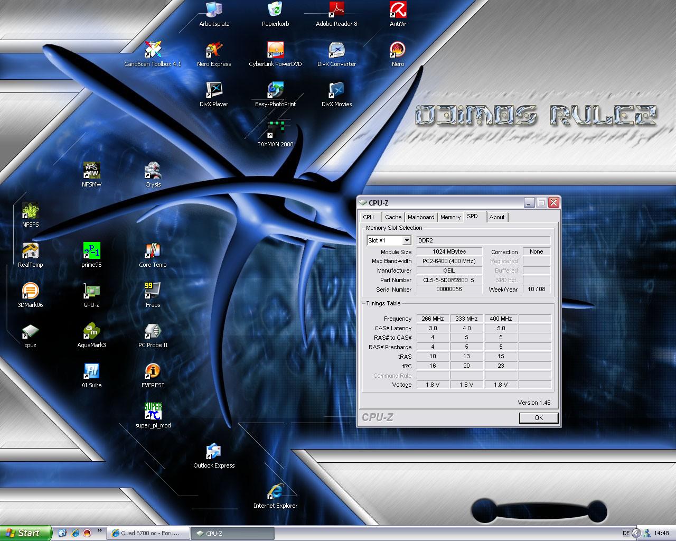Click the 266 MHz frequency cell
Image resolution: width=676 pixels, height=541 pixels.
tap(433, 319)
